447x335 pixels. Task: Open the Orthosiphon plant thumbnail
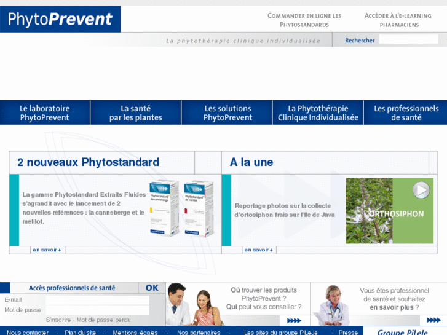click(389, 211)
